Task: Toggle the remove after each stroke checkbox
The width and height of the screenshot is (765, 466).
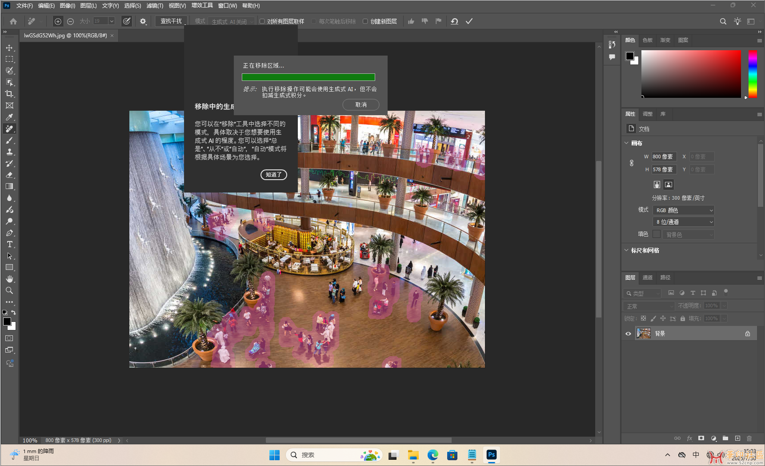Action: [x=314, y=21]
